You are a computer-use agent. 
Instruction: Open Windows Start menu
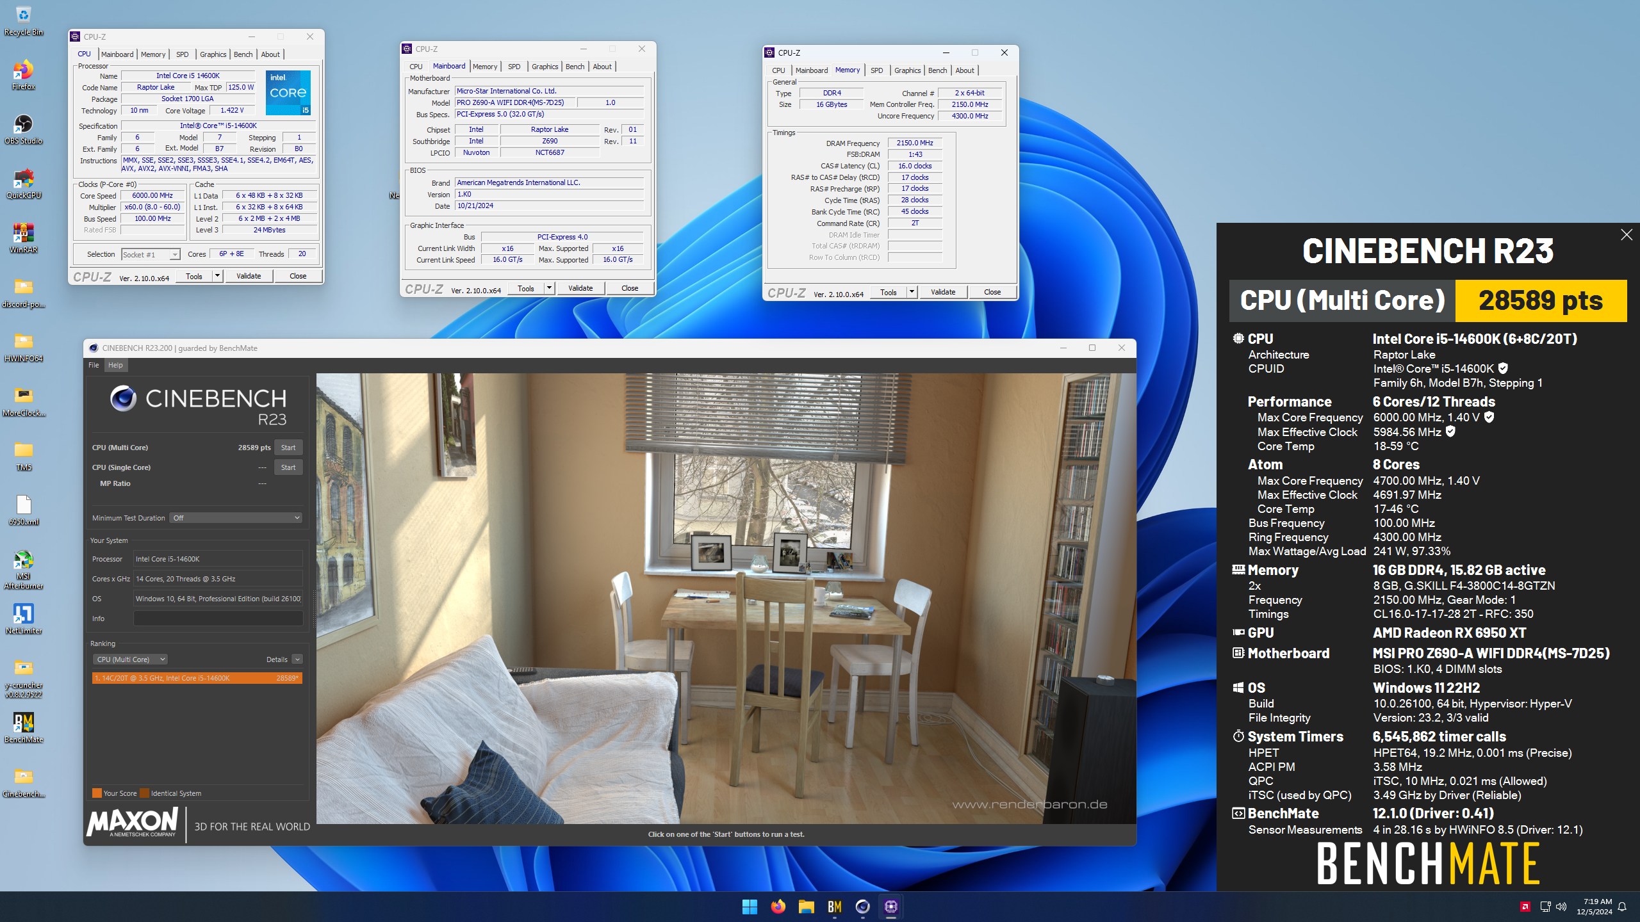(x=749, y=907)
